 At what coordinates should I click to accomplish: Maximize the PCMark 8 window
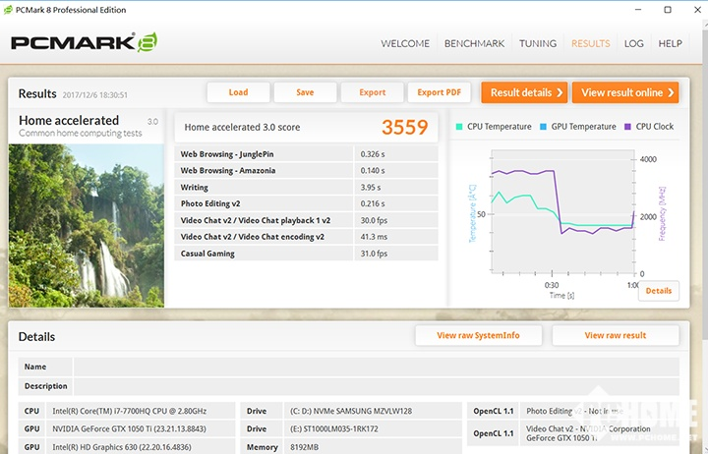(x=668, y=10)
